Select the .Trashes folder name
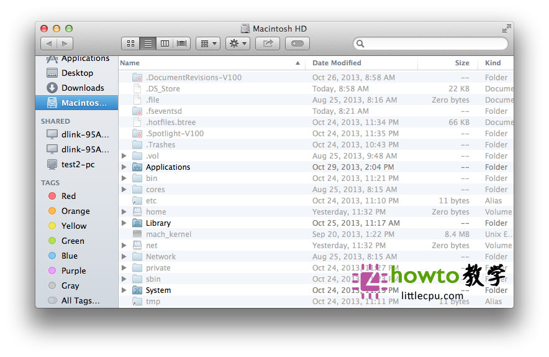This screenshot has height=357, width=549. click(160, 145)
